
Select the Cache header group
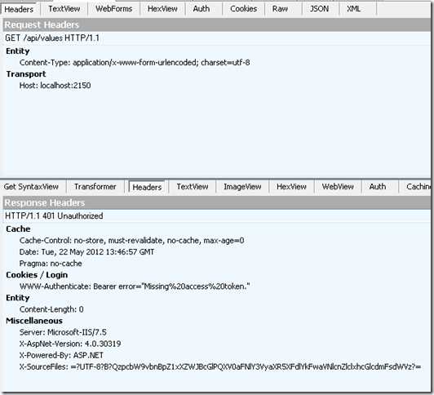18,229
